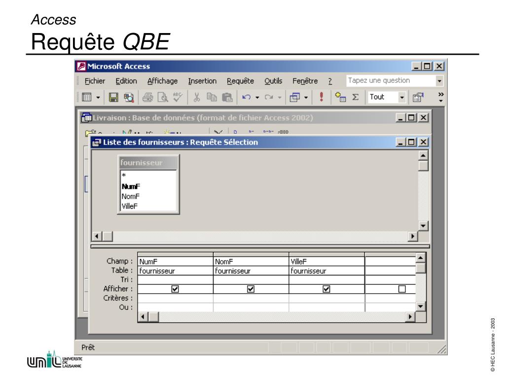
Task: Open the Affichage menu
Action: pyautogui.click(x=162, y=81)
